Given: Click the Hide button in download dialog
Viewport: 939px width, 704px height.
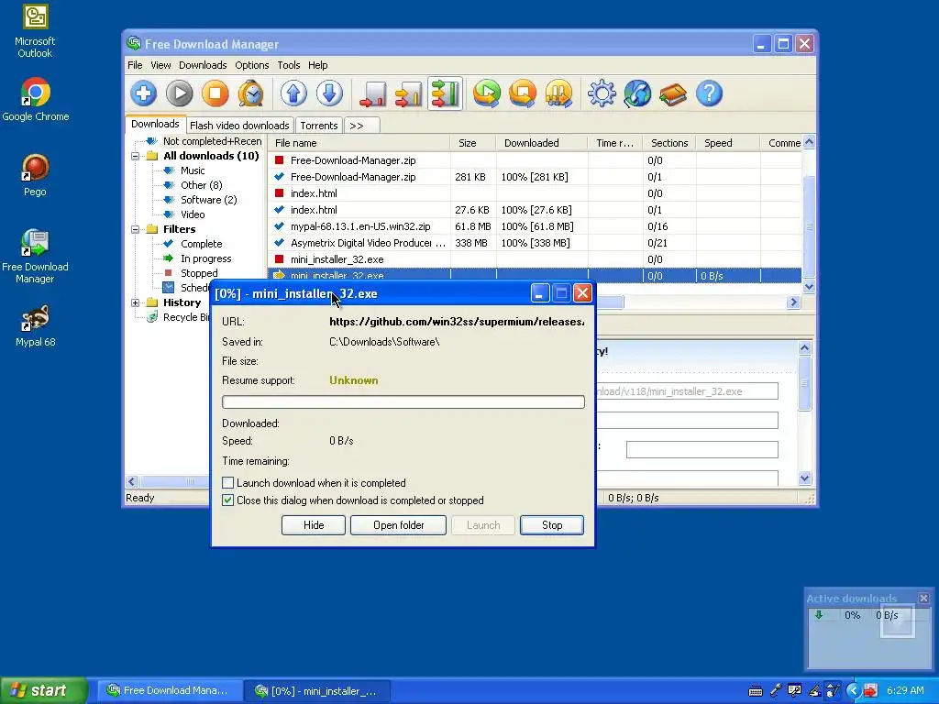Looking at the screenshot, I should 314,525.
